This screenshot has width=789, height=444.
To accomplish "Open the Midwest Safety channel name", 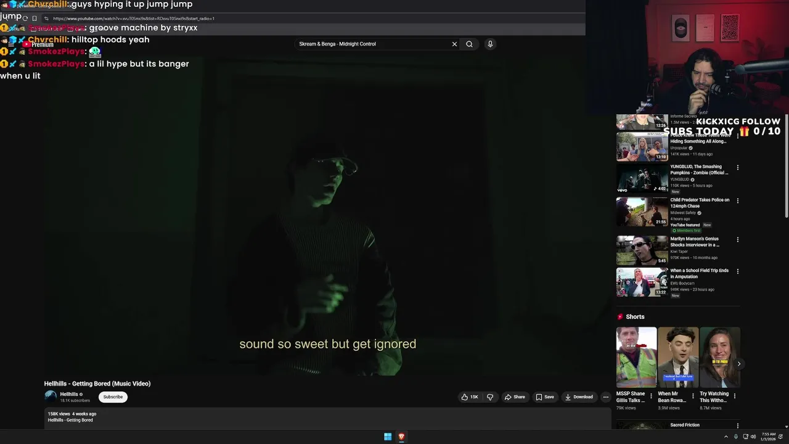I will point(683,213).
